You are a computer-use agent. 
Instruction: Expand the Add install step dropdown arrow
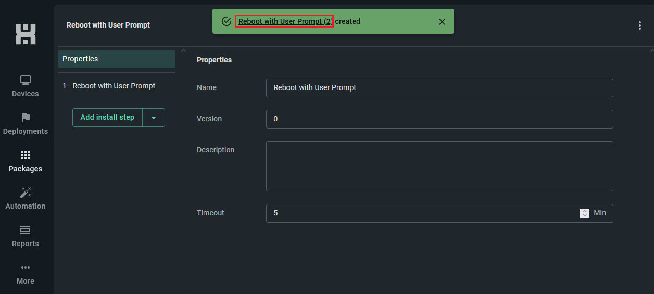(154, 118)
